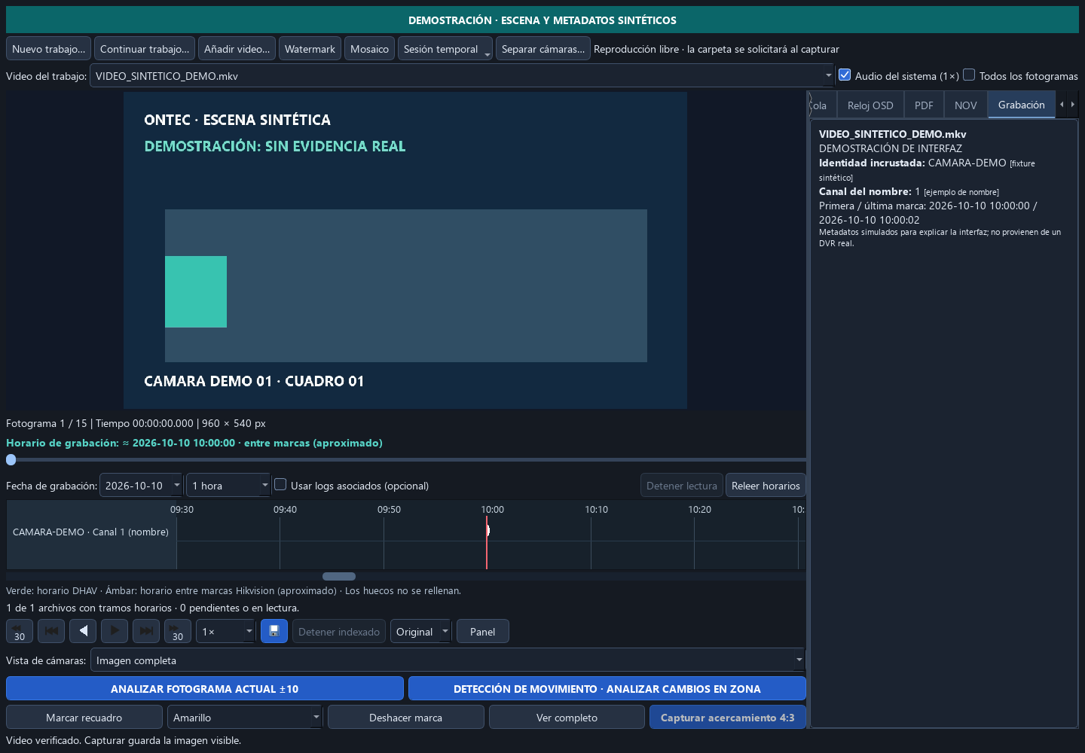This screenshot has width=1085, height=753.
Task: Open the Original view mode dropdown
Action: tap(420, 631)
